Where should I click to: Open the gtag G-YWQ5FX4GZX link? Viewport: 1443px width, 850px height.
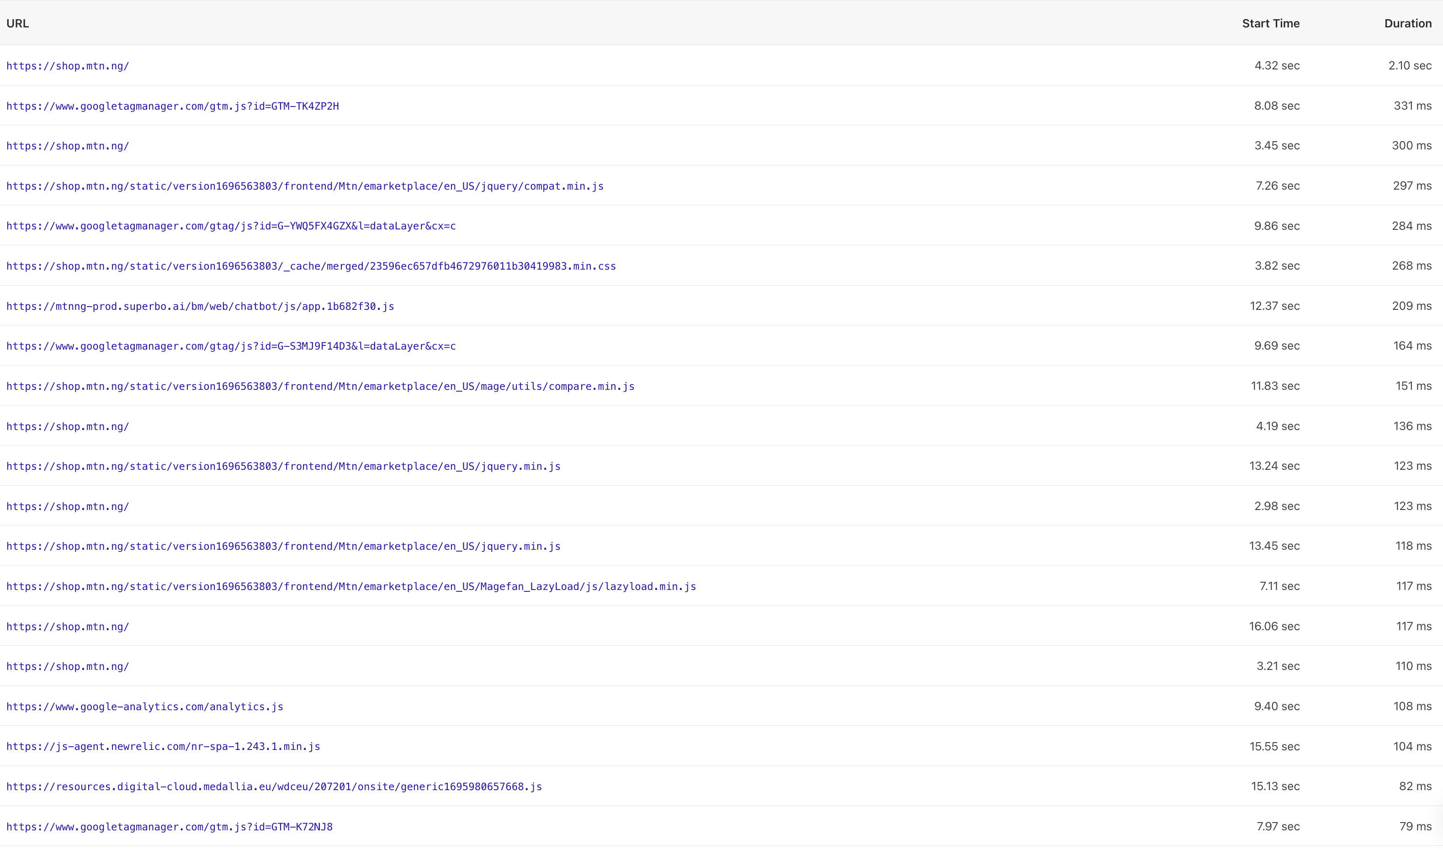(x=231, y=226)
